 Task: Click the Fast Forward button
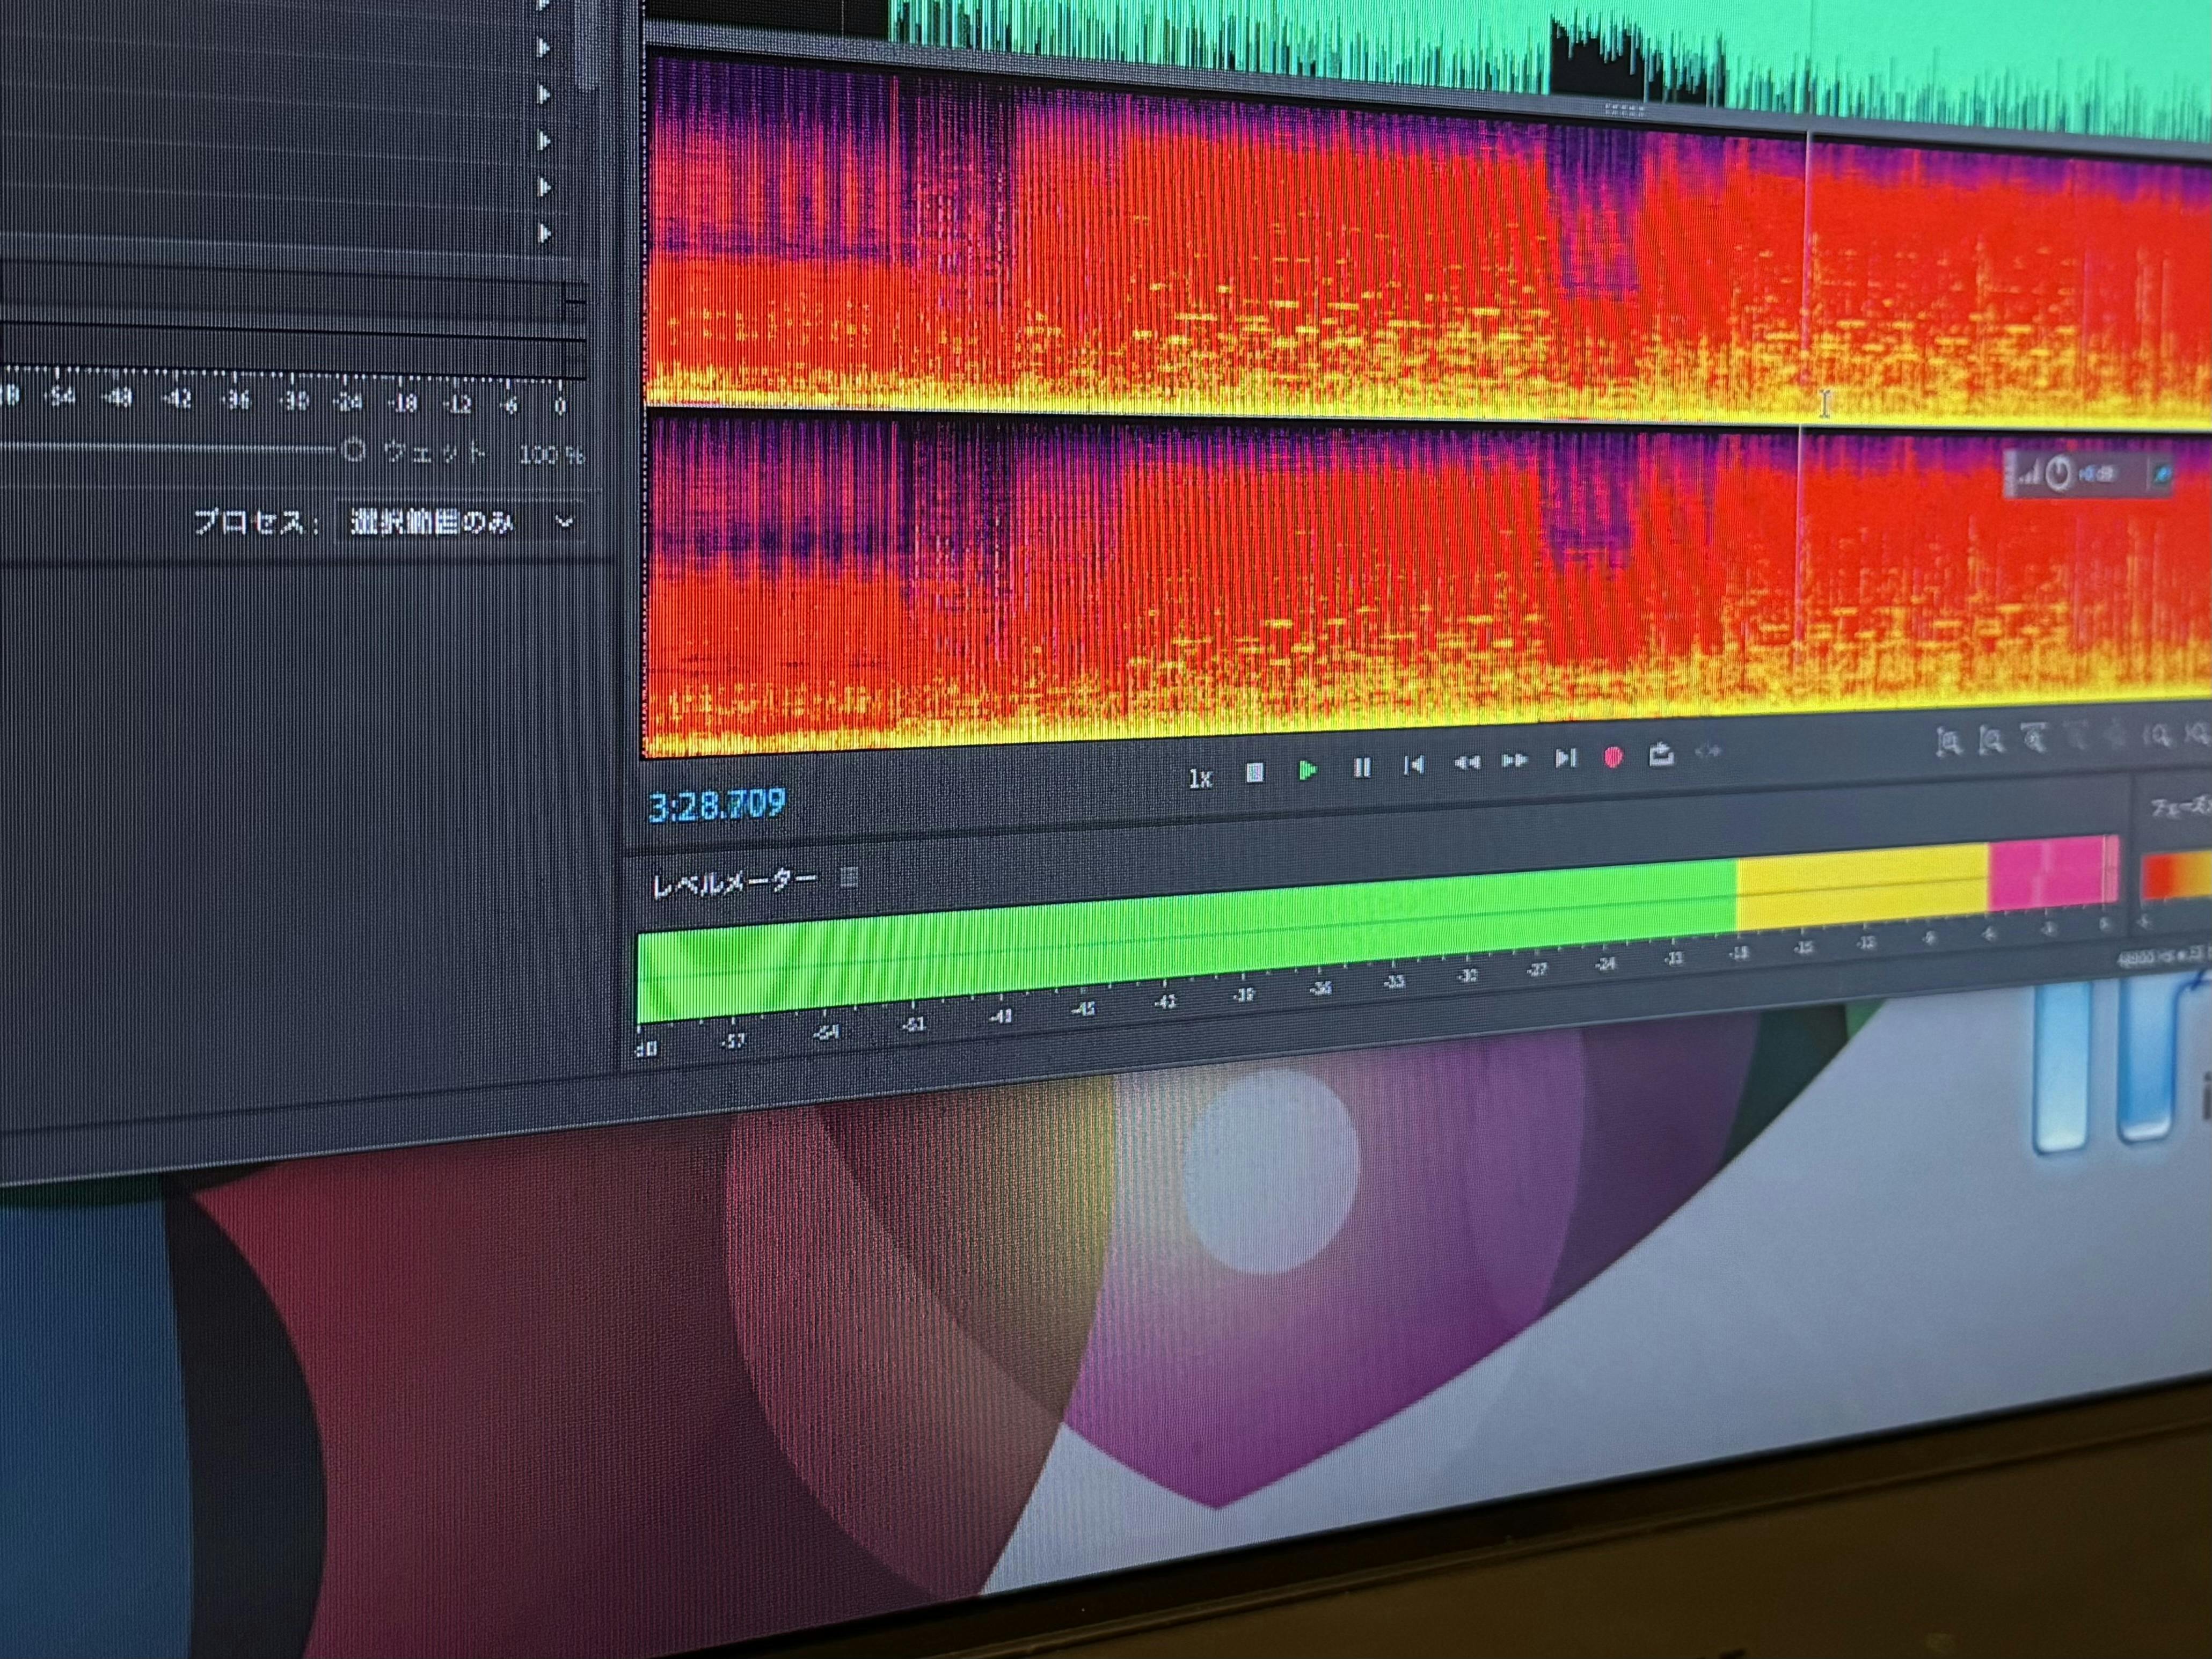click(1515, 761)
